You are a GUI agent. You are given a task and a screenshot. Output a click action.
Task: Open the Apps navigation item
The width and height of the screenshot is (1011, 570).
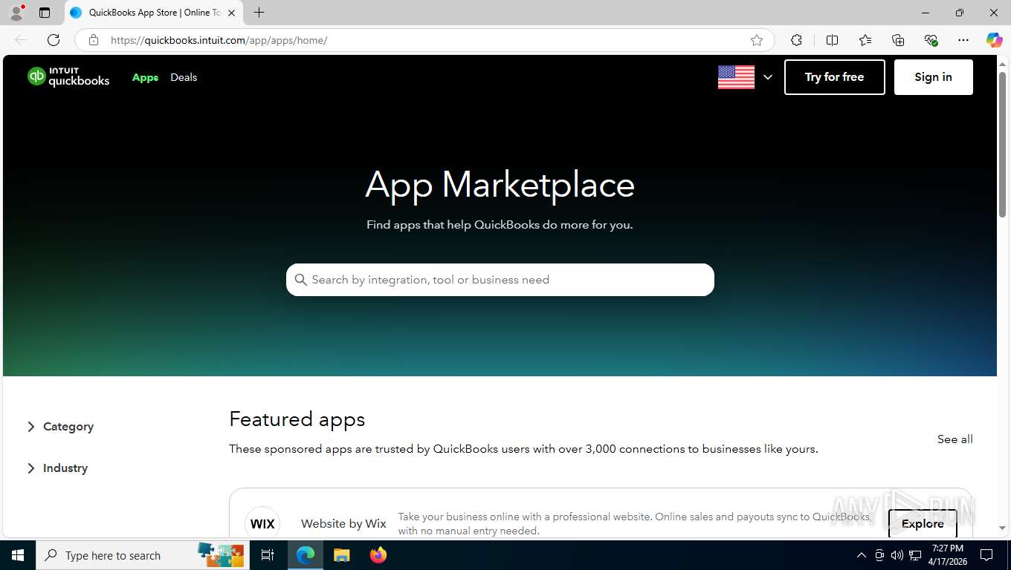(145, 77)
